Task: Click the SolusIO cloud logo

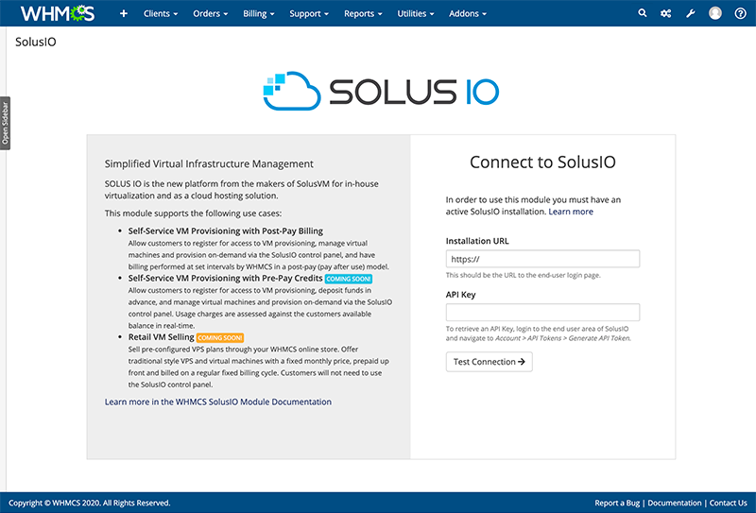Action: coord(380,91)
